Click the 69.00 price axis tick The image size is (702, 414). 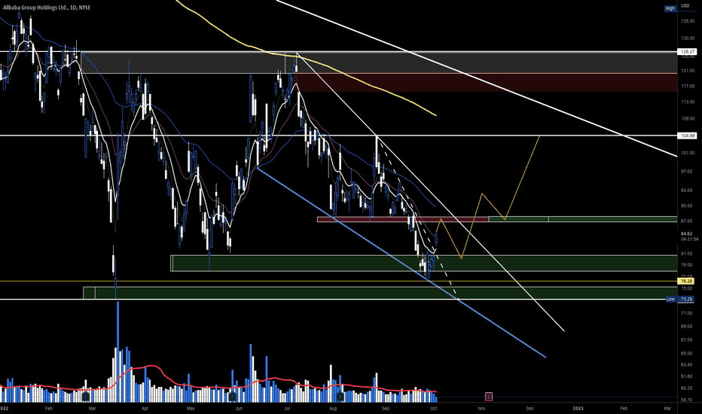pos(687,326)
